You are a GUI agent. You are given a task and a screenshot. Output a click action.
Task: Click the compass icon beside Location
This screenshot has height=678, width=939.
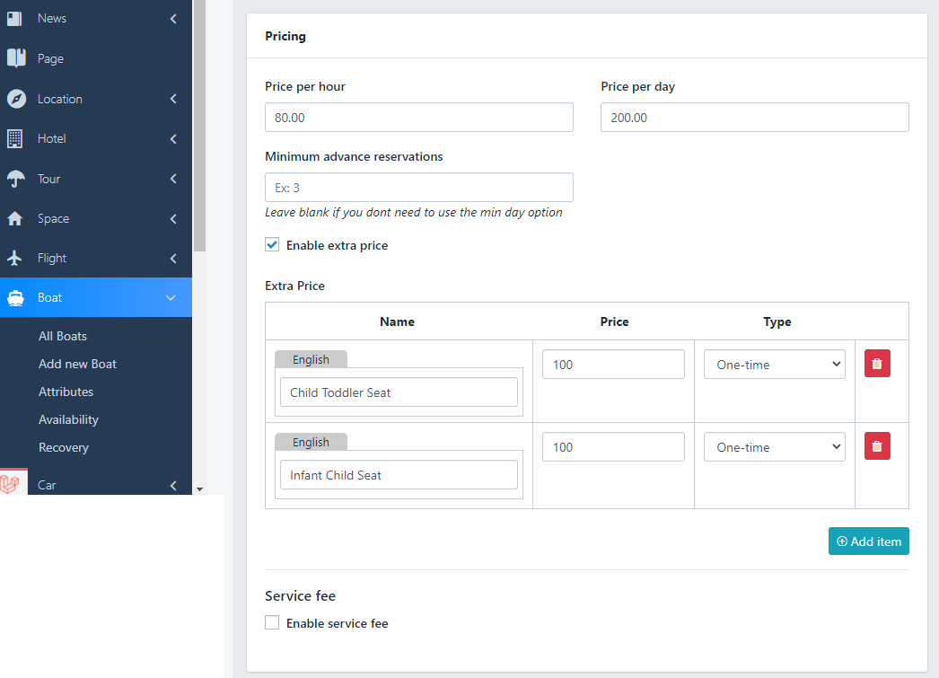[15, 99]
